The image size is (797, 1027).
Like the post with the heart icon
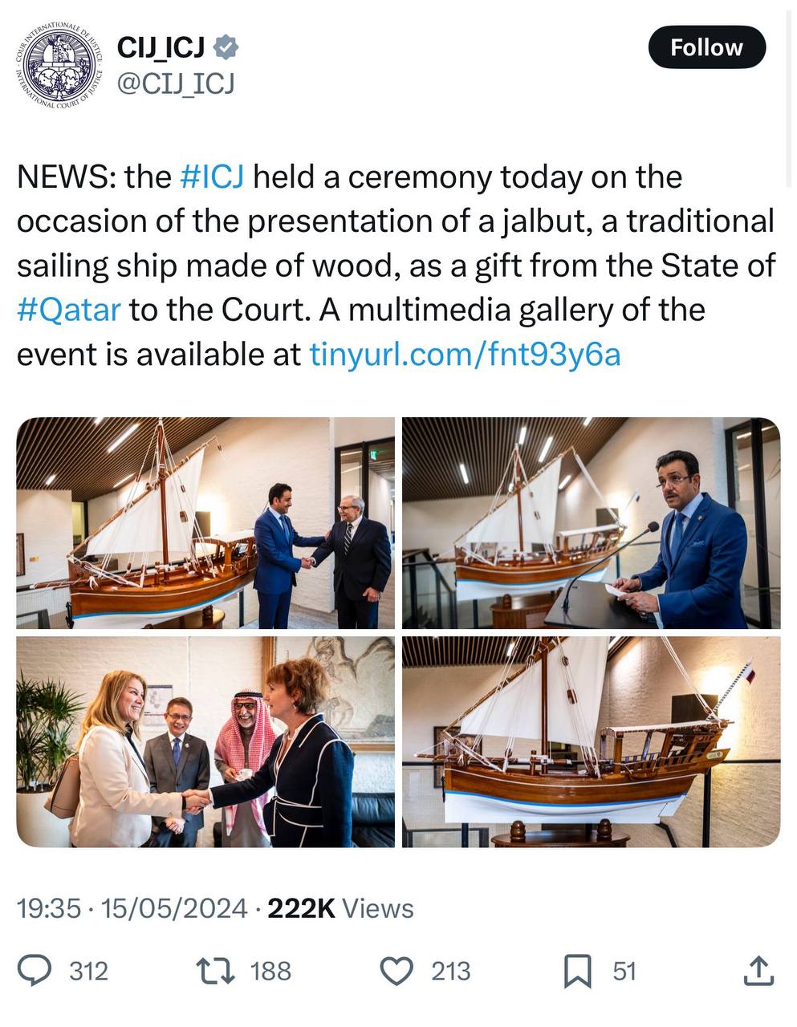[x=395, y=971]
